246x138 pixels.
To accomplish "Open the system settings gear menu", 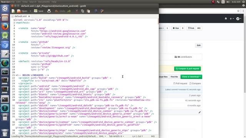I will point(244,2).
